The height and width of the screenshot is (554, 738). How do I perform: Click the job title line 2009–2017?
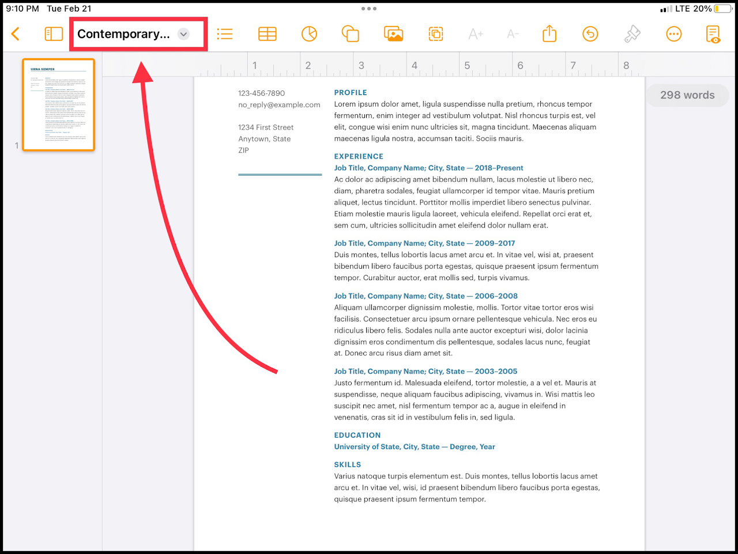point(425,243)
